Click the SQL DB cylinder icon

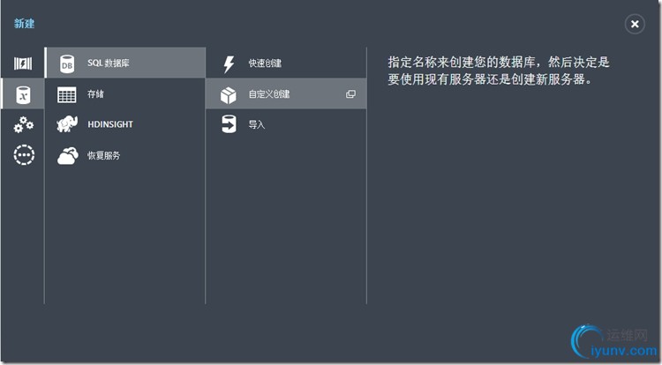(x=67, y=63)
